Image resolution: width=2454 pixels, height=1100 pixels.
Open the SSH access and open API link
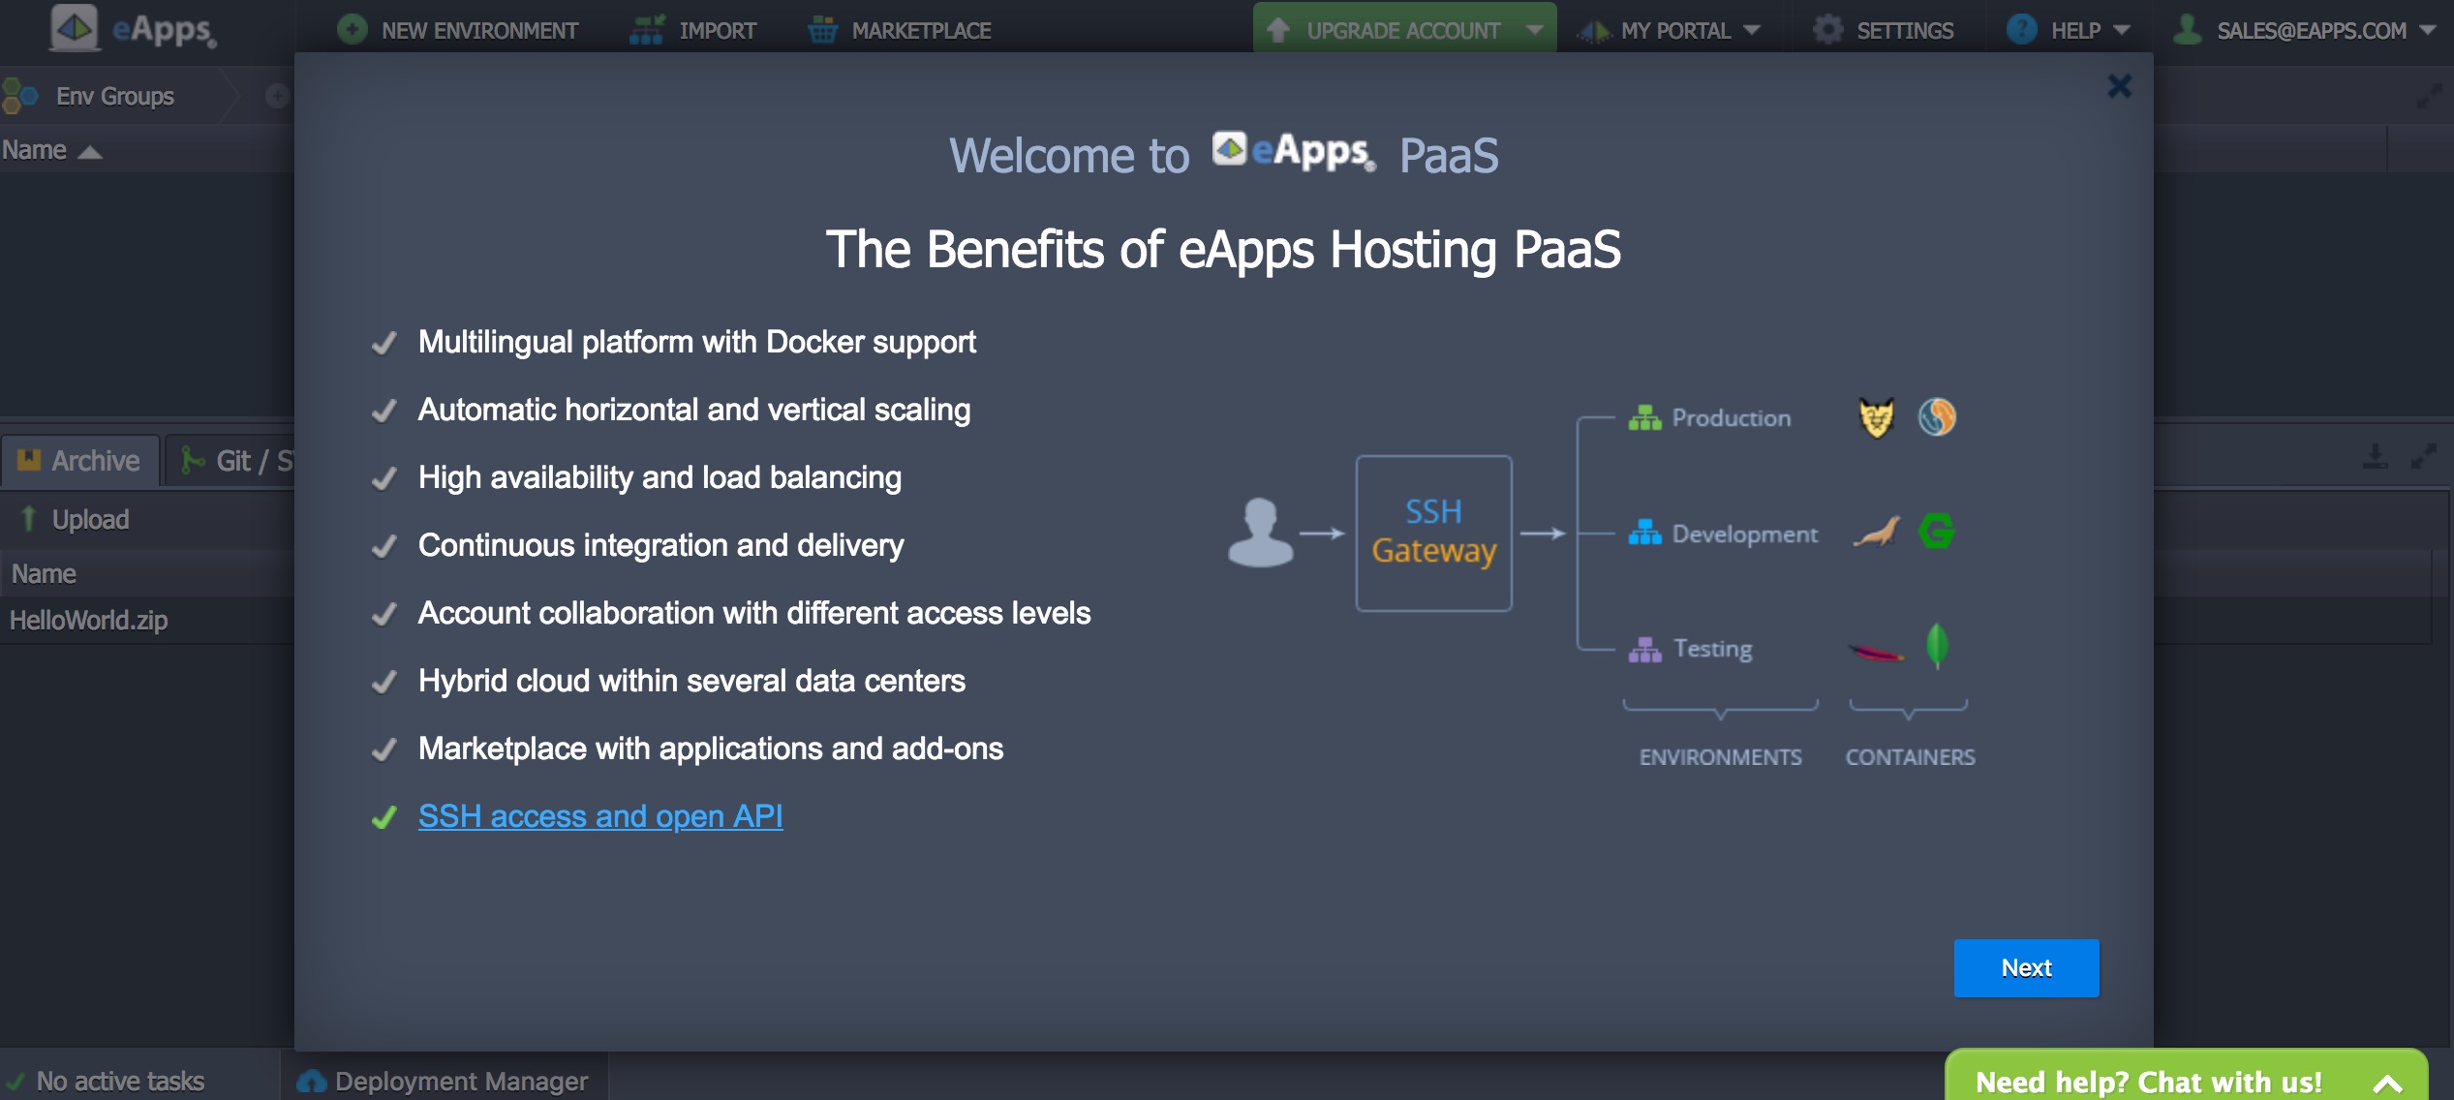[599, 816]
